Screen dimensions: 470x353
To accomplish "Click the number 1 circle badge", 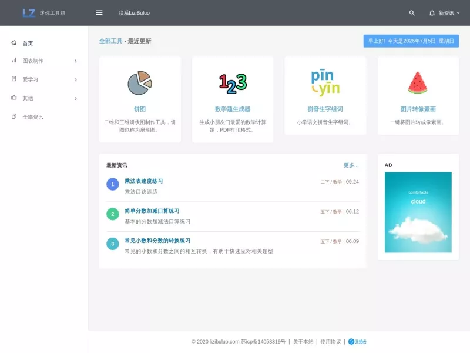I will coord(113,184).
